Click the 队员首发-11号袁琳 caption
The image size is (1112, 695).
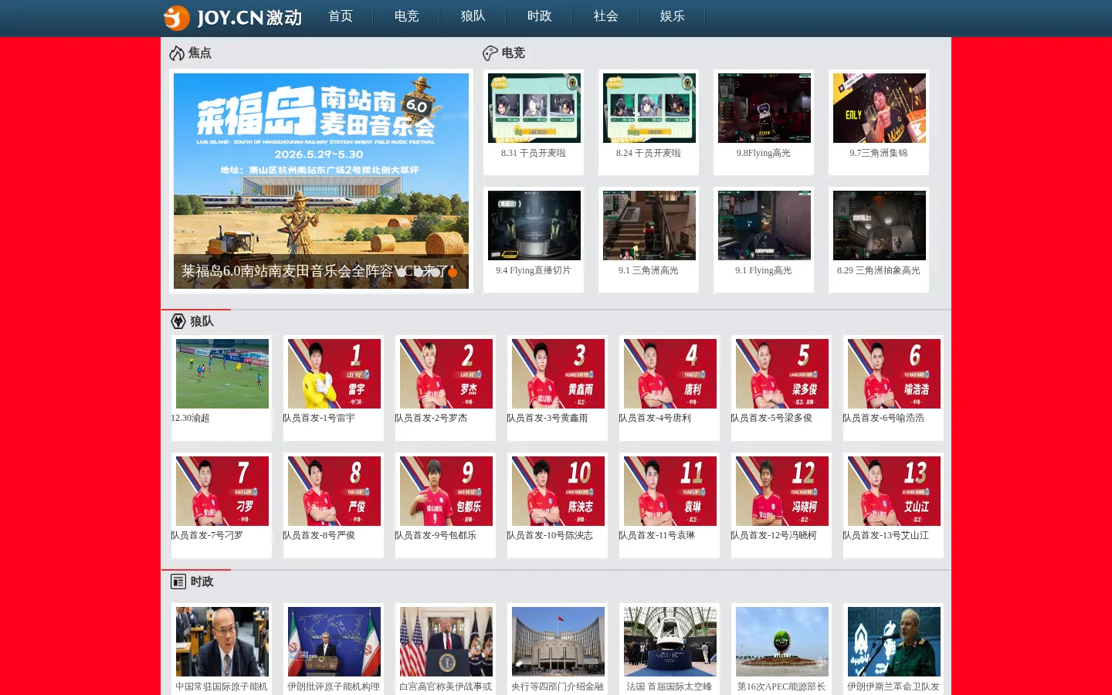coord(656,535)
